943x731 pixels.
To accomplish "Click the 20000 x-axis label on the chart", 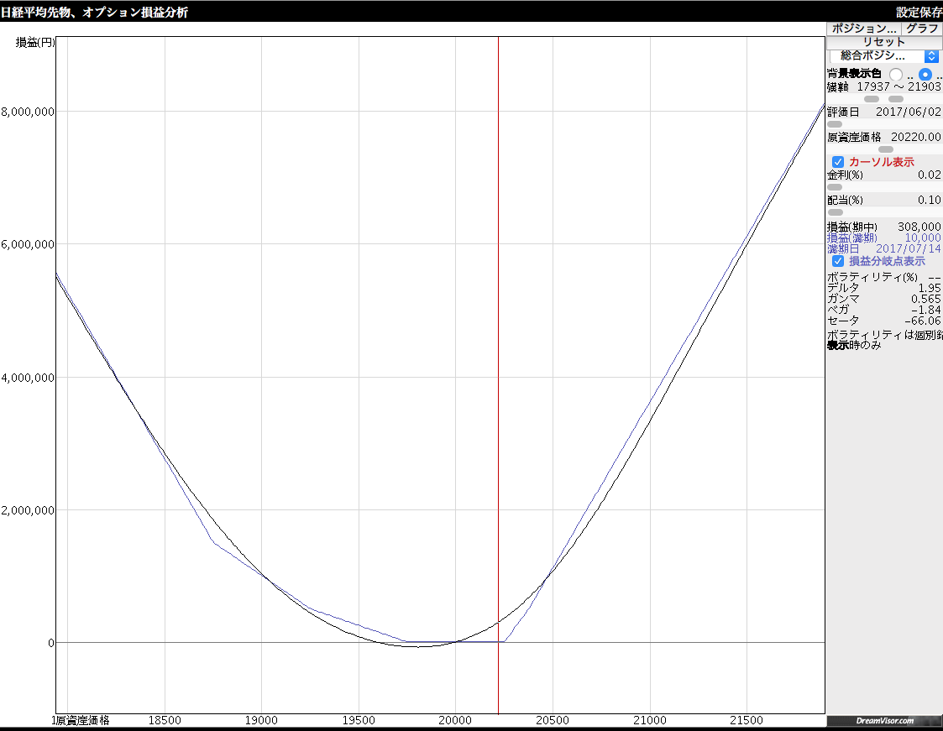I will pyautogui.click(x=456, y=720).
